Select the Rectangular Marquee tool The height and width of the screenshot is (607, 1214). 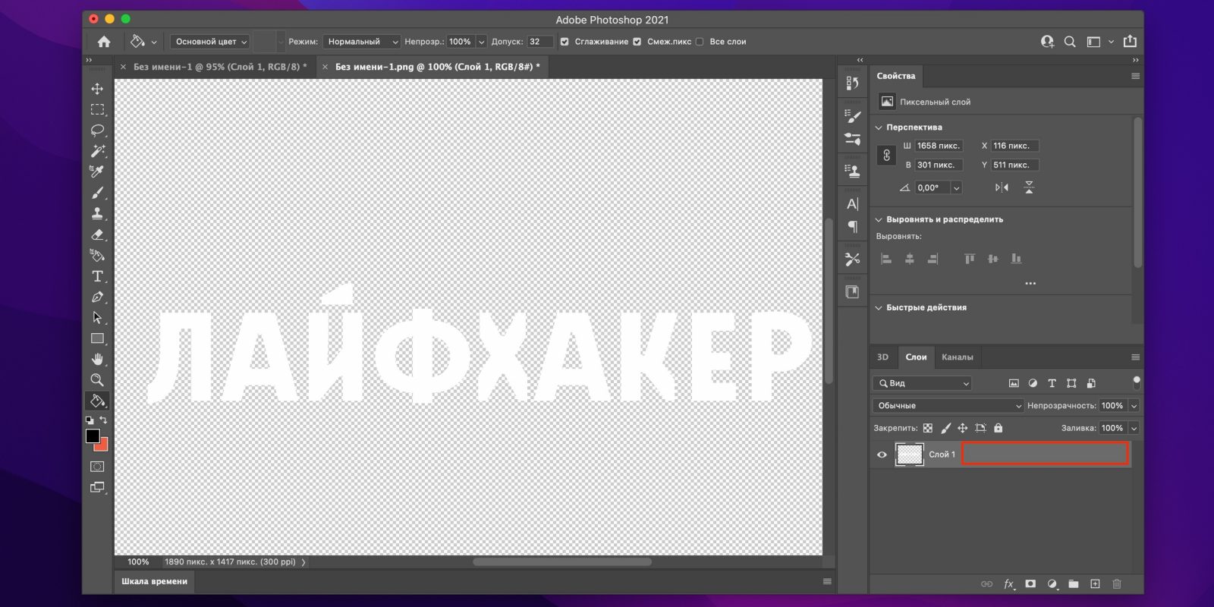pyautogui.click(x=97, y=109)
